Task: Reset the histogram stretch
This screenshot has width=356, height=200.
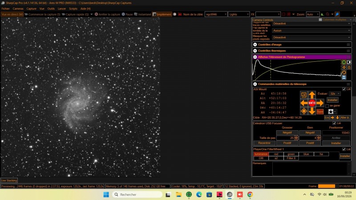Action: (x=344, y=72)
